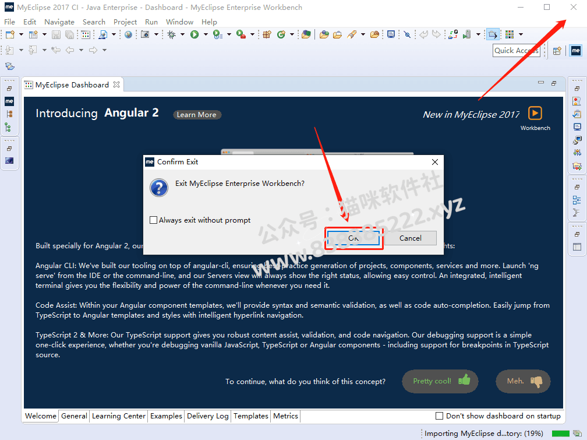
Task: Click the progress view icon in status bar
Action: [577, 434]
